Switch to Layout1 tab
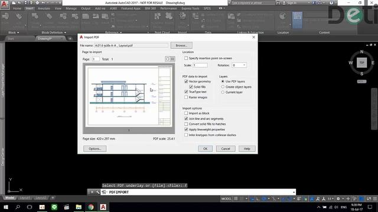Viewport: 378px width, 212px height. (25, 198)
